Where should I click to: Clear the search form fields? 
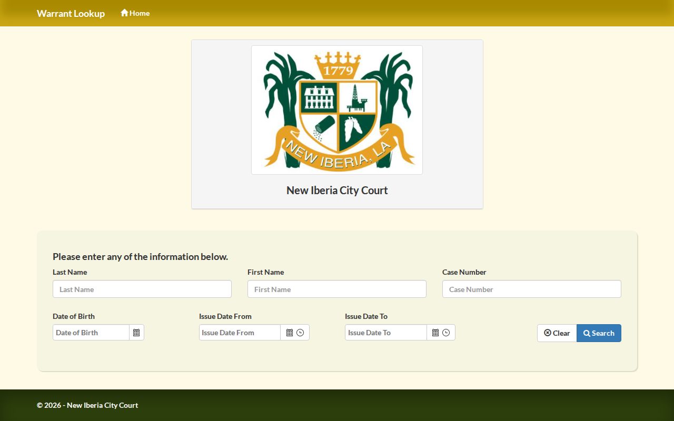pyautogui.click(x=557, y=333)
